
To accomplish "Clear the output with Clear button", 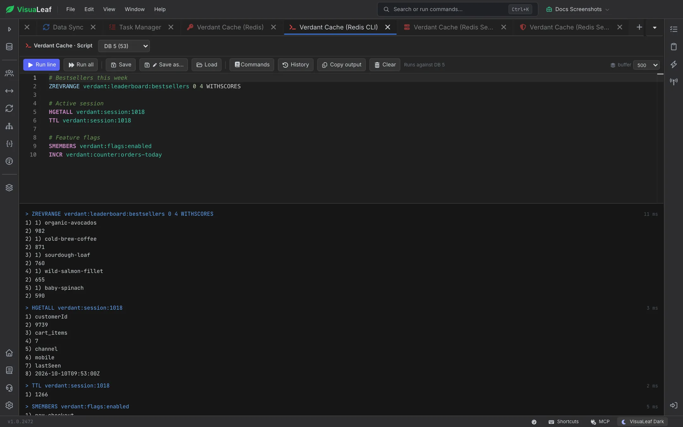I will click(x=385, y=65).
